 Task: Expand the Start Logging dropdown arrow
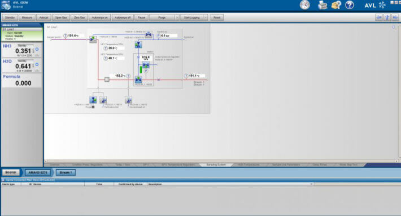click(206, 17)
